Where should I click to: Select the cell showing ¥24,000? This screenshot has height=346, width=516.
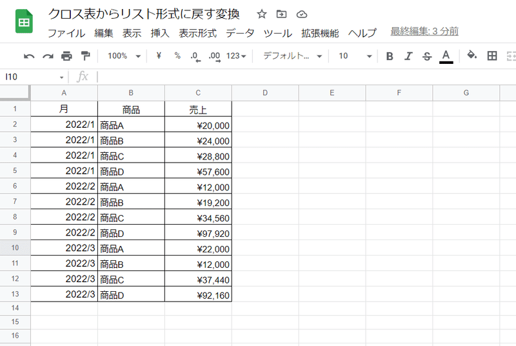click(x=198, y=139)
